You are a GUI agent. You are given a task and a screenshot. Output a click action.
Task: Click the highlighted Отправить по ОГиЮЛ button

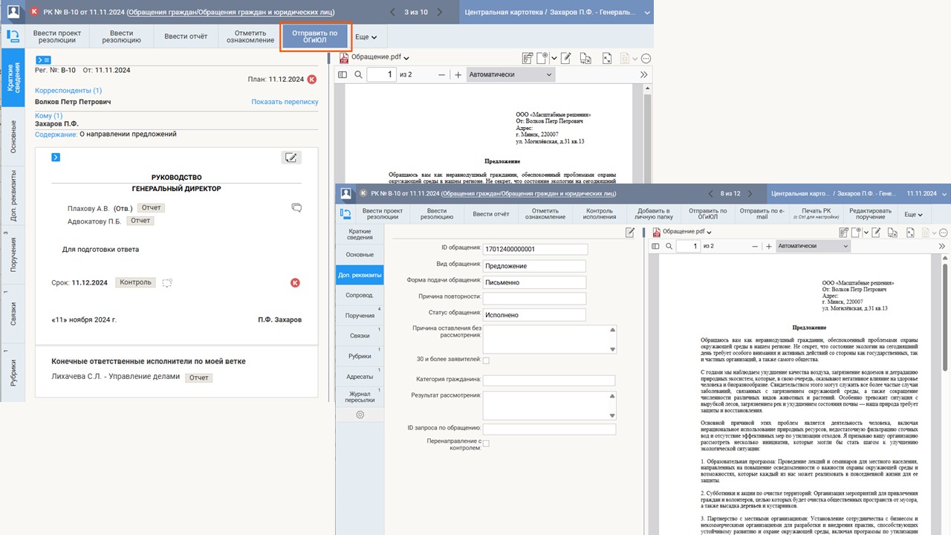tap(314, 37)
